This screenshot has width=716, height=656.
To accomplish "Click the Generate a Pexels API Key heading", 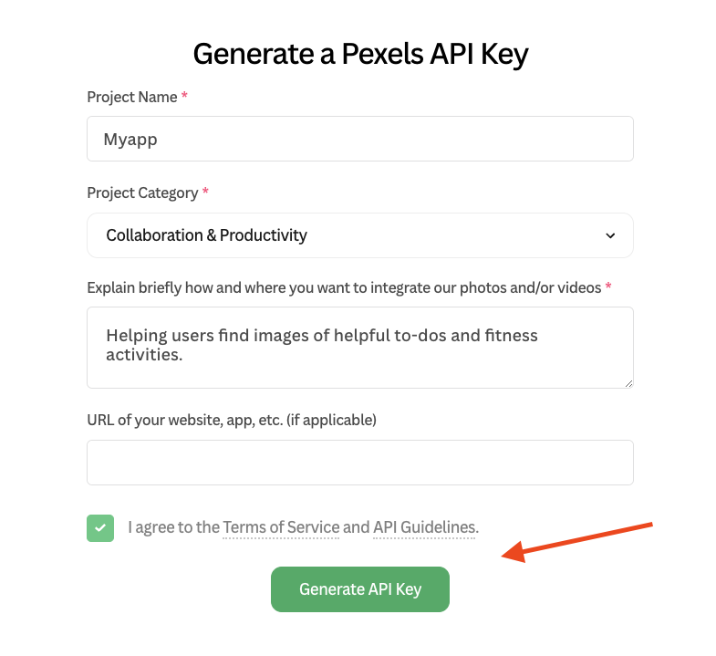I will click(x=361, y=54).
